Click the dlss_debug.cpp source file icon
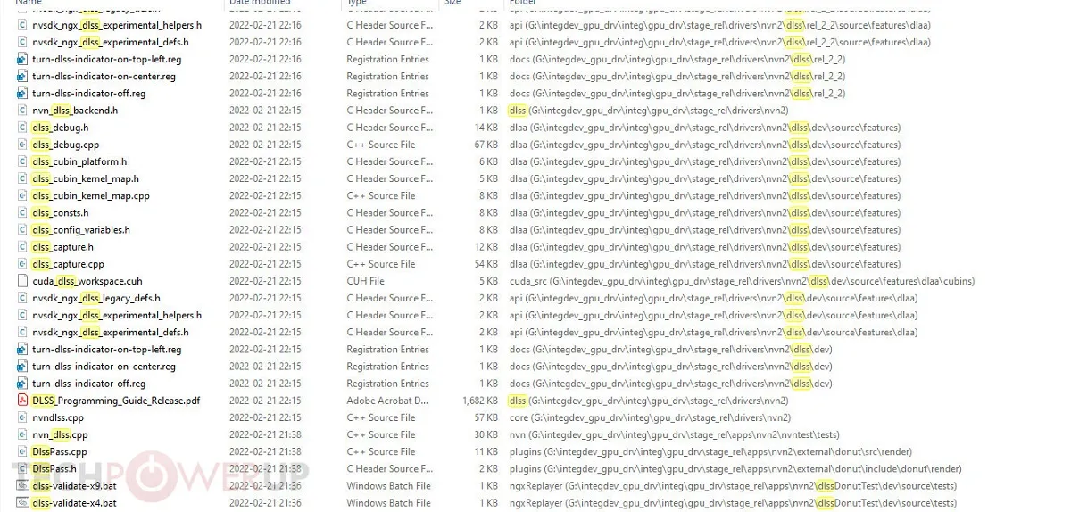Screen dimensions: 1071x512 point(23,145)
